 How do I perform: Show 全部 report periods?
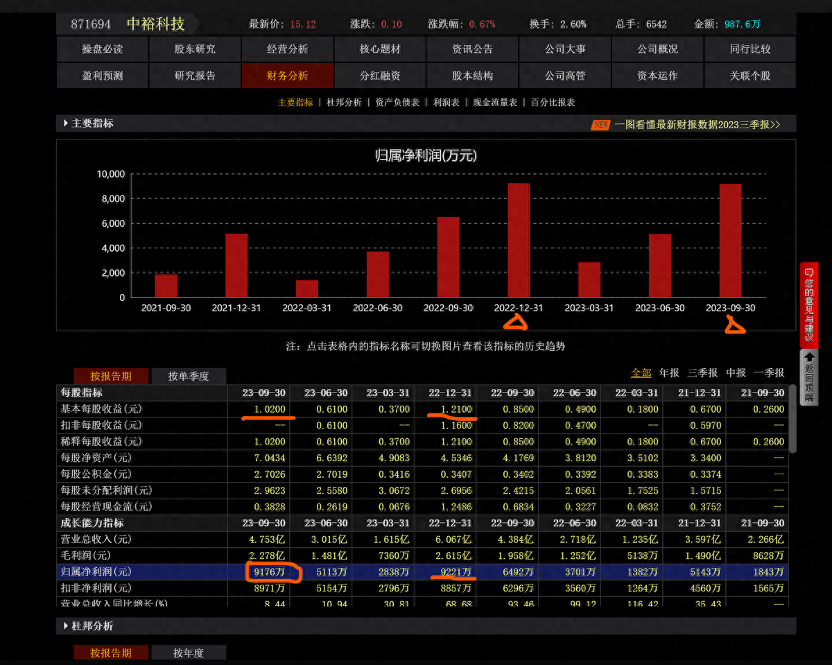click(641, 373)
